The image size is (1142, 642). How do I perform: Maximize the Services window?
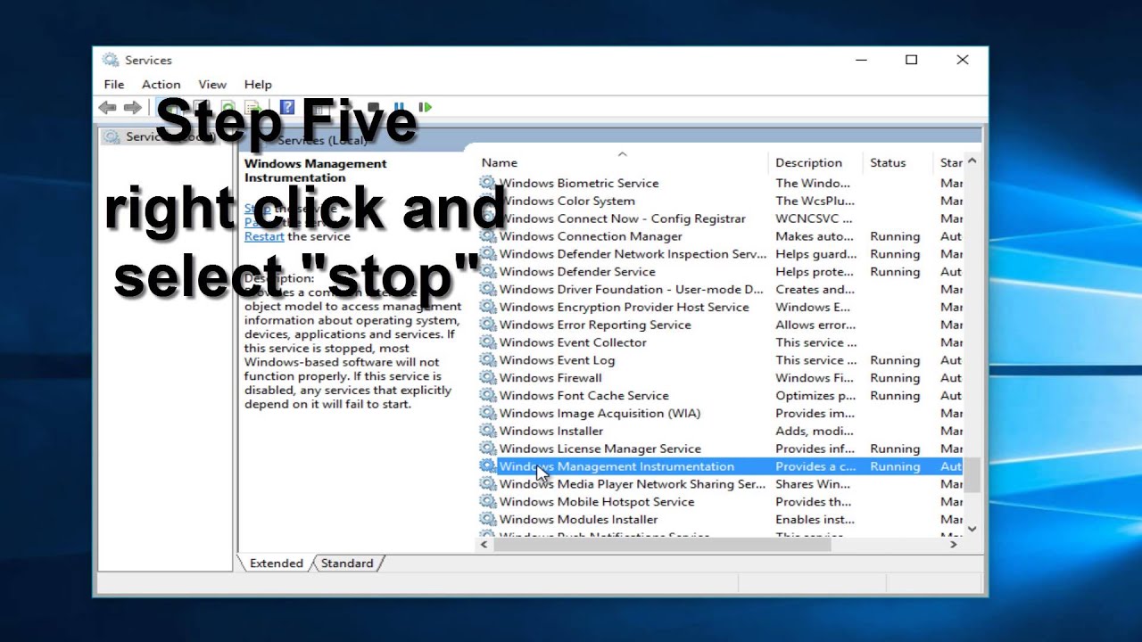(x=911, y=60)
